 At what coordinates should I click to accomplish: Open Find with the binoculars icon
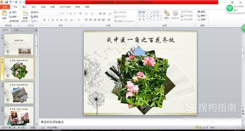coord(199,12)
